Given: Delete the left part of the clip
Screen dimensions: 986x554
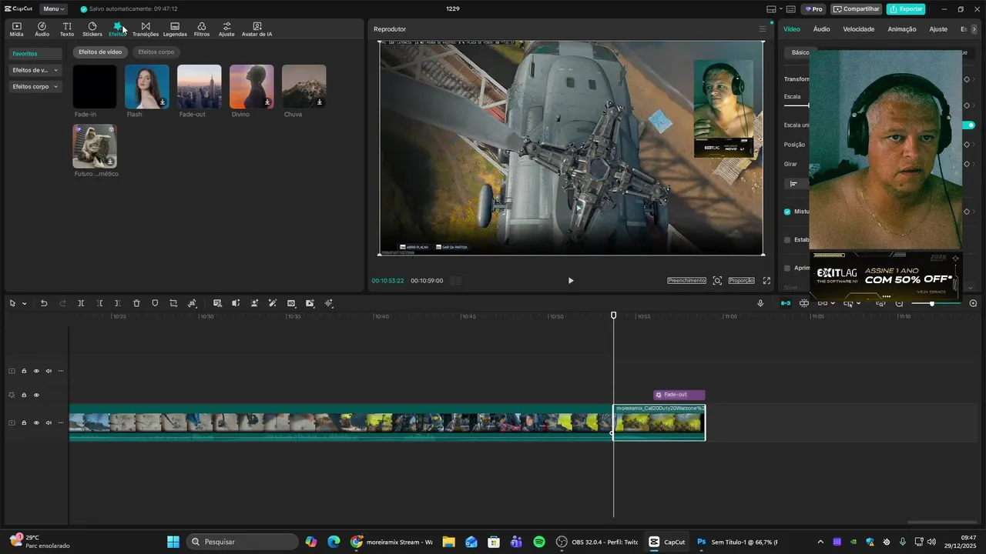Looking at the screenshot, I should (x=99, y=304).
